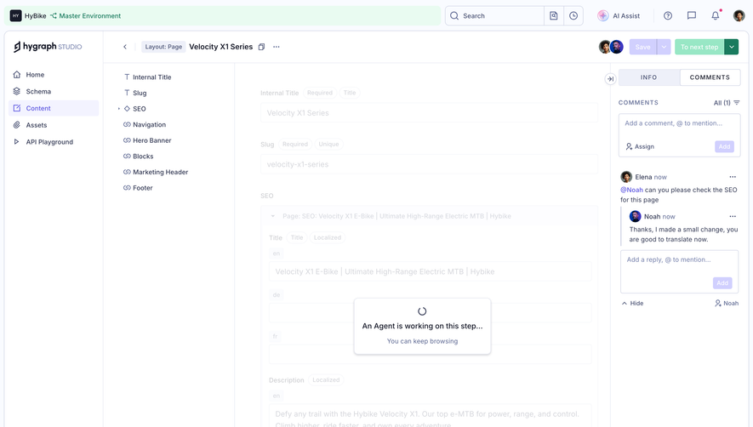The image size is (753, 427).
Task: Open the chat messages icon
Action: click(x=692, y=16)
